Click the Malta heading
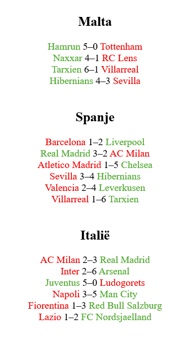The height and width of the screenshot is (341, 192). [x=95, y=21]
